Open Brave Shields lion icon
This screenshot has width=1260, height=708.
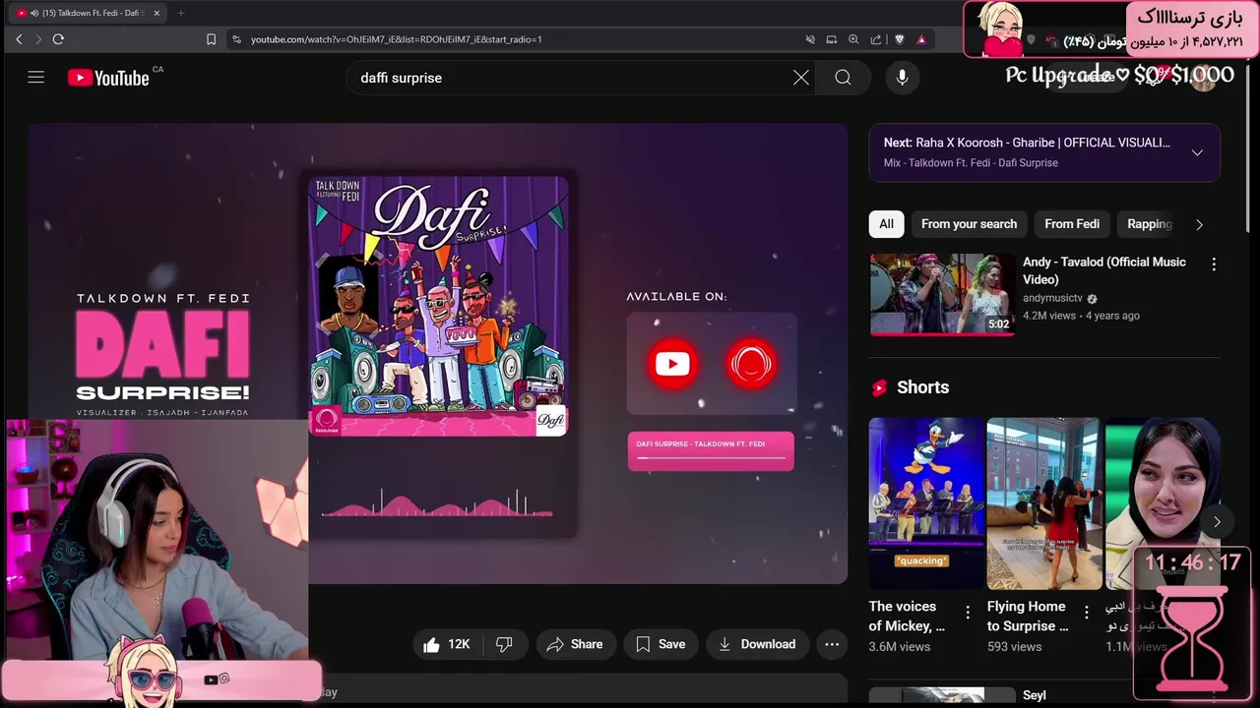899,39
